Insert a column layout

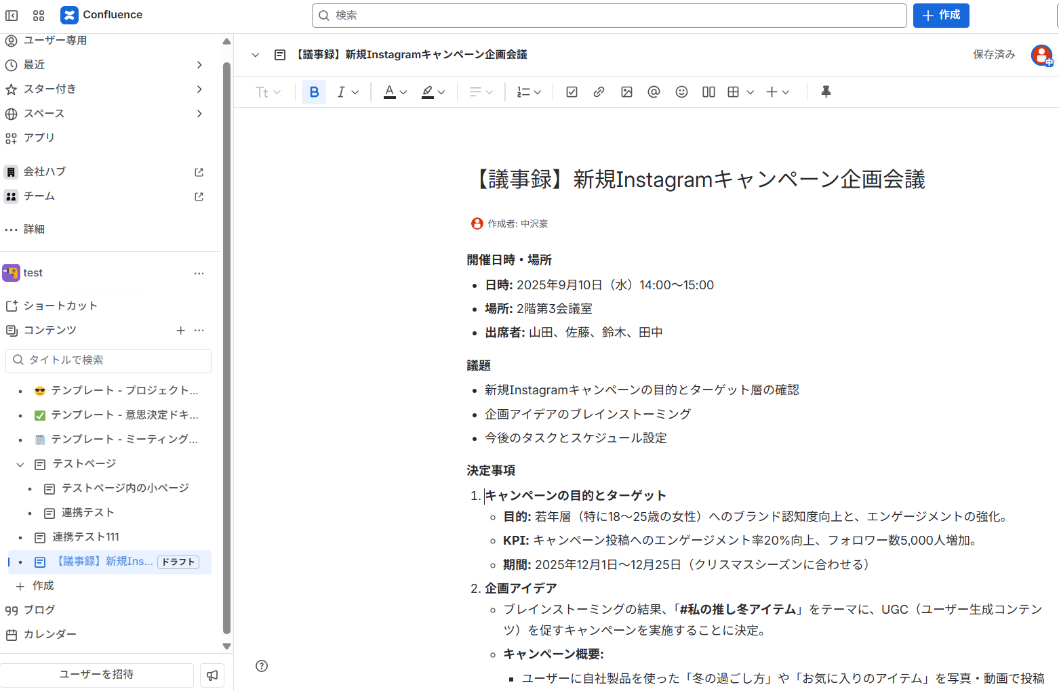click(x=708, y=92)
